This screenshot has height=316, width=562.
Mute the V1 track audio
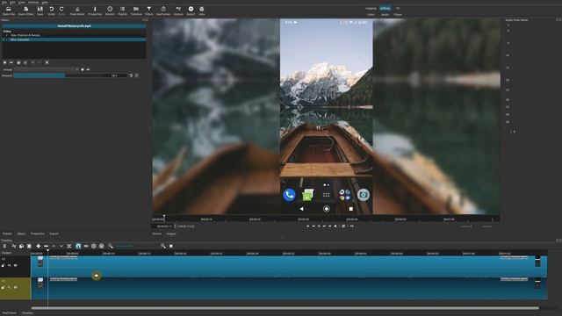tap(10, 287)
